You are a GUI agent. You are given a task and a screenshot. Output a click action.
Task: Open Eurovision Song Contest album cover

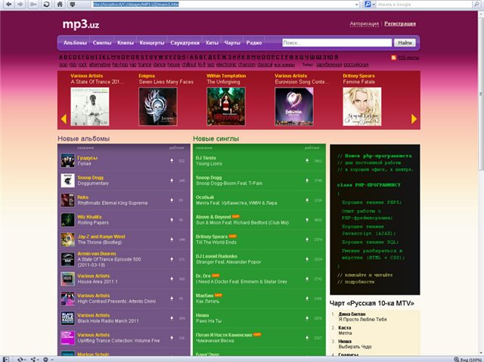point(294,107)
